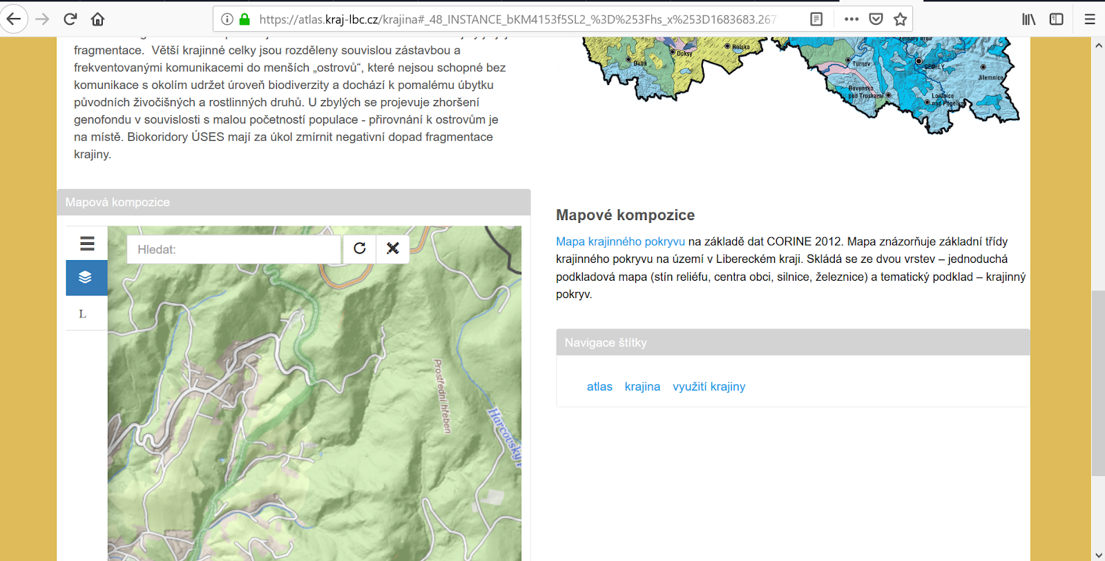Reset the map search with refresh icon
1105x561 pixels.
pos(359,248)
